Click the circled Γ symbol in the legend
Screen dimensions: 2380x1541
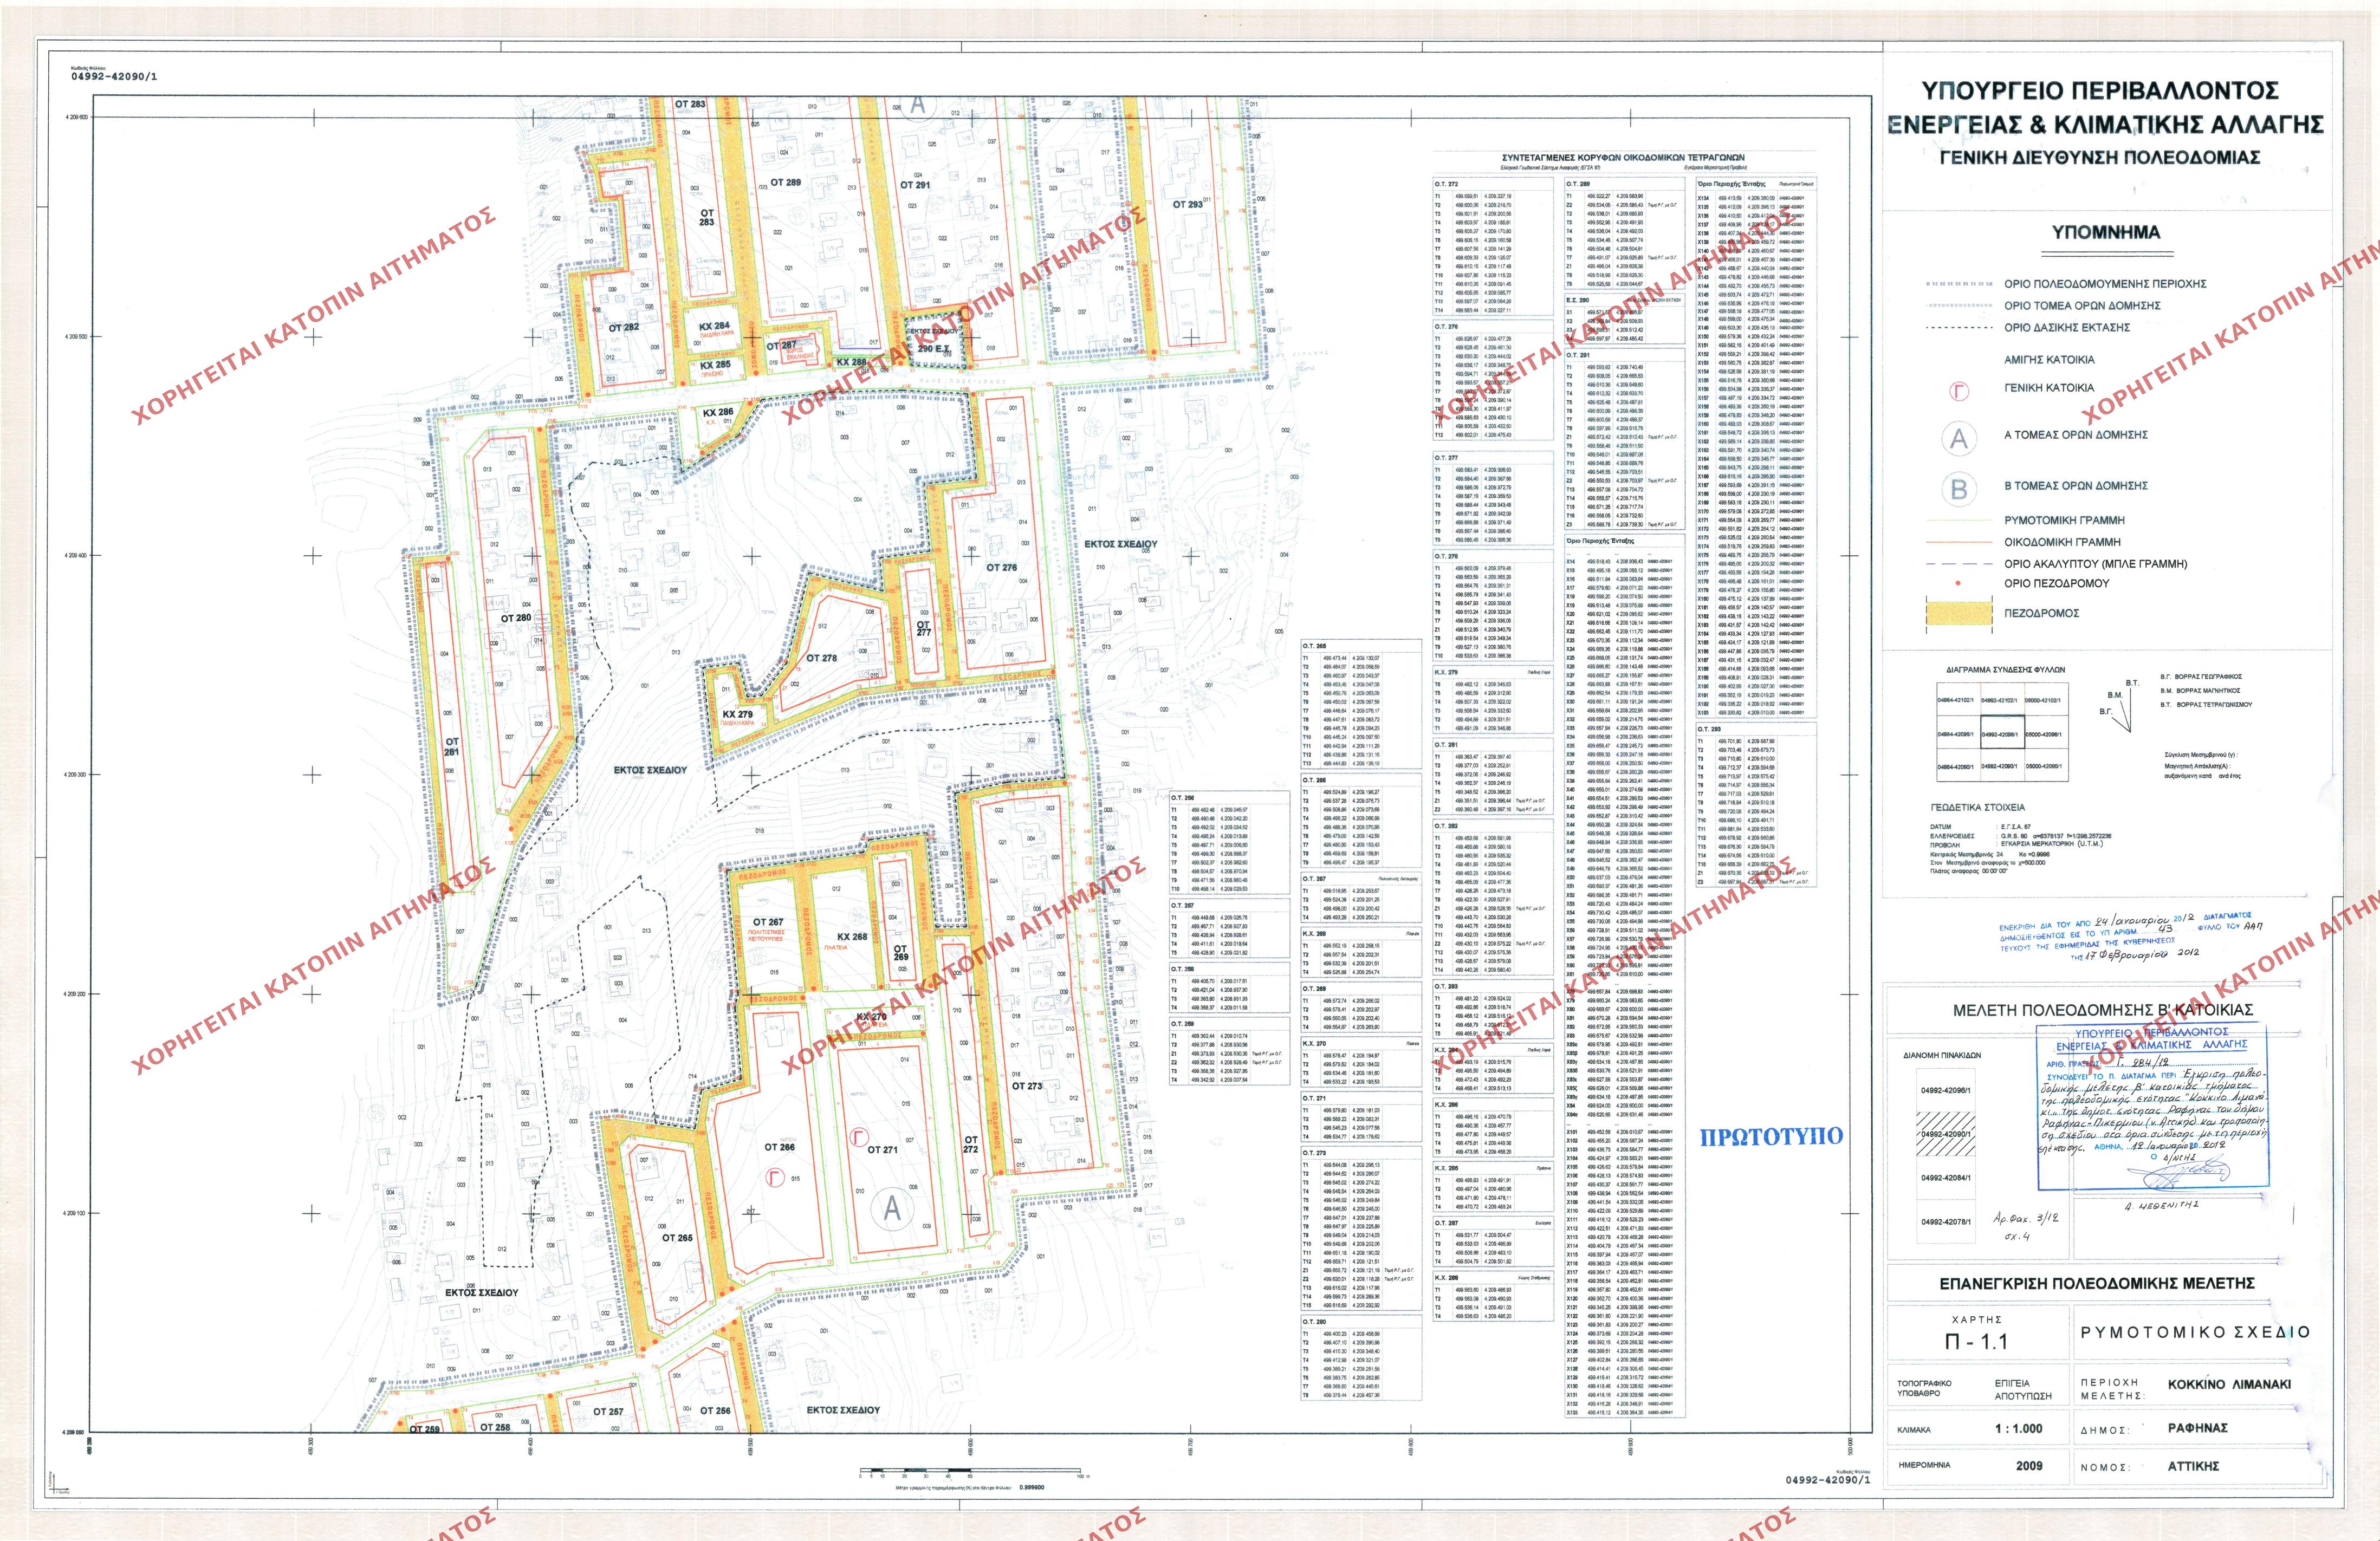click(1958, 391)
